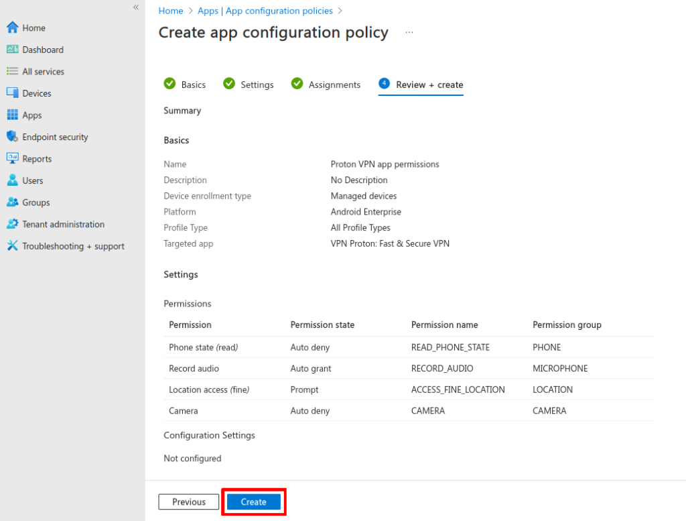
Task: Click the Managed devices enrollment value
Action: point(364,196)
